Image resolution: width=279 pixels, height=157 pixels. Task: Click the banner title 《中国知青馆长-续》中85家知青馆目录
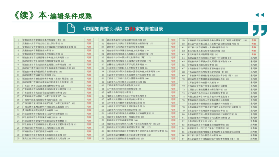click(x=123, y=29)
